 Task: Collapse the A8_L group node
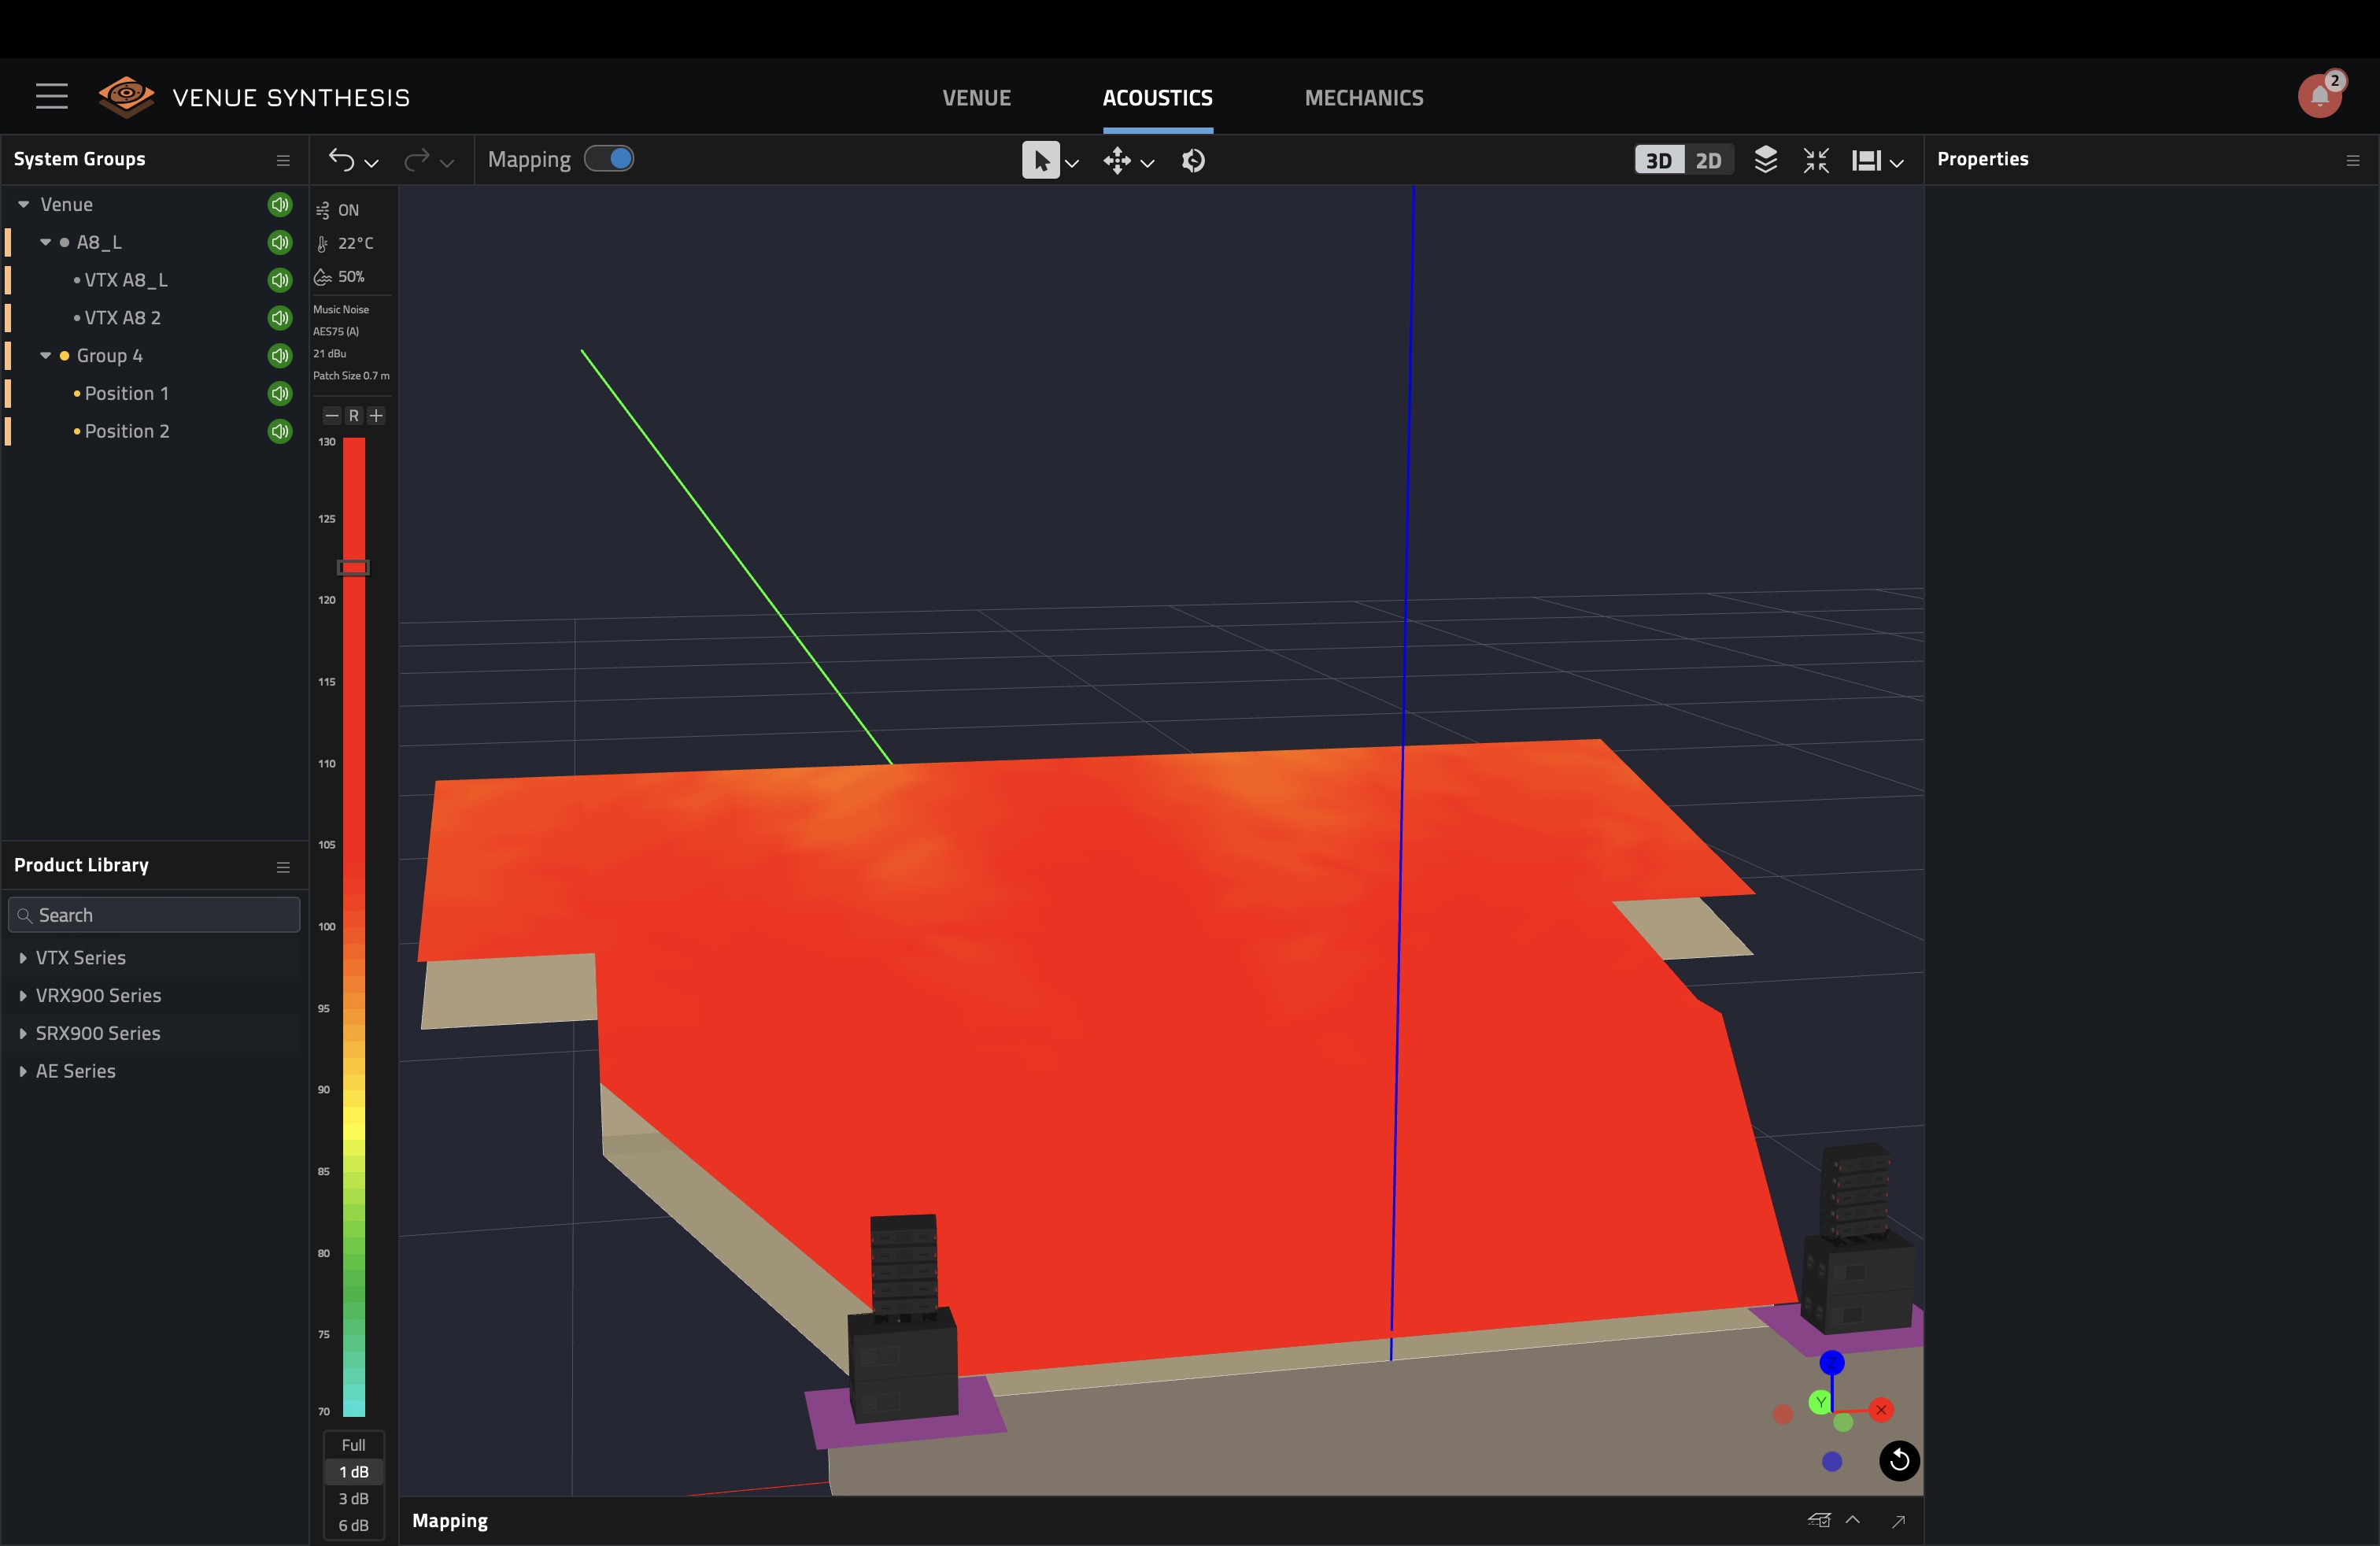pos(45,242)
